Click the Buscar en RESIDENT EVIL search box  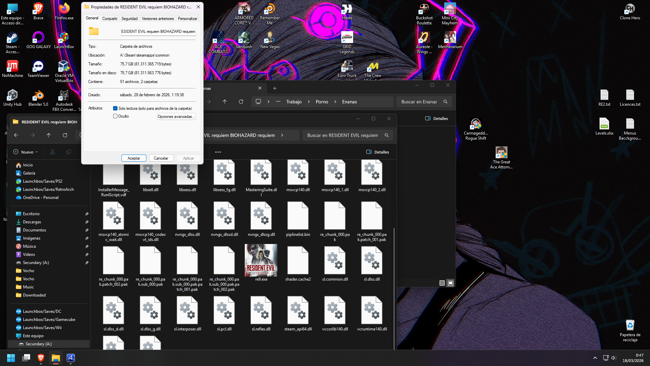click(348, 135)
